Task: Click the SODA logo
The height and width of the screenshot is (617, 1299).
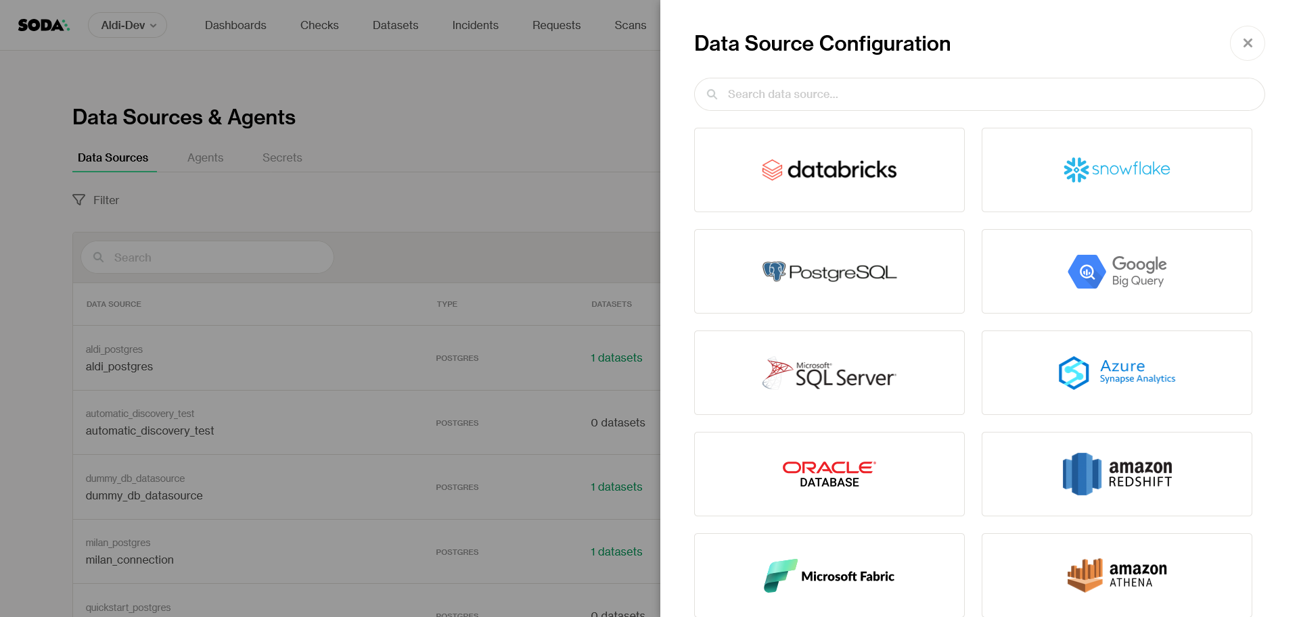Action: click(43, 25)
